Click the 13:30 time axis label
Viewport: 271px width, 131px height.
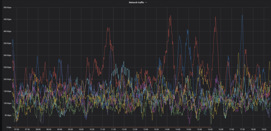click(x=156, y=130)
